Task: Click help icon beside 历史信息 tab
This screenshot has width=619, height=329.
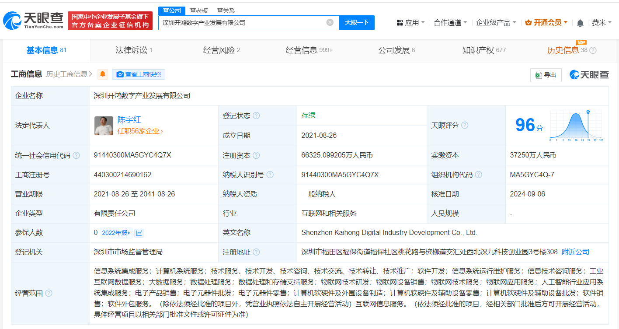Action: point(593,50)
